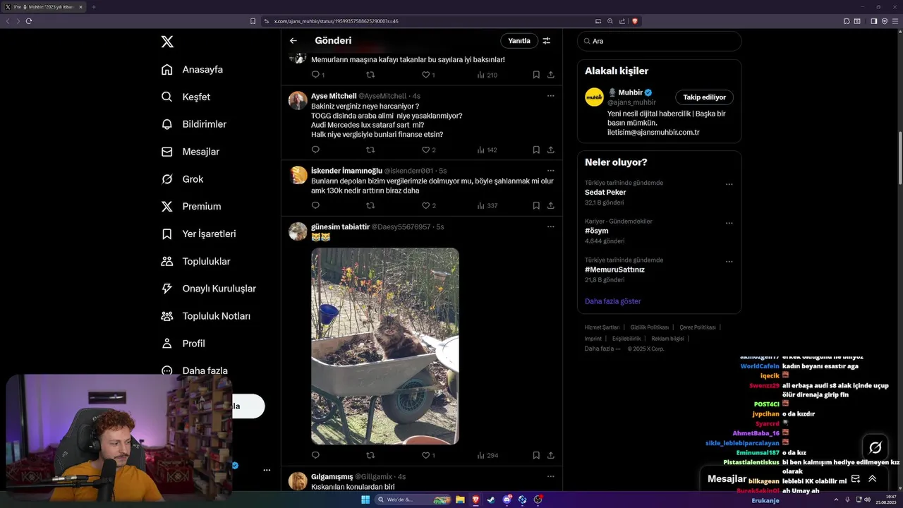Bookmark İskender İmamınoğlu's reply

point(536,206)
